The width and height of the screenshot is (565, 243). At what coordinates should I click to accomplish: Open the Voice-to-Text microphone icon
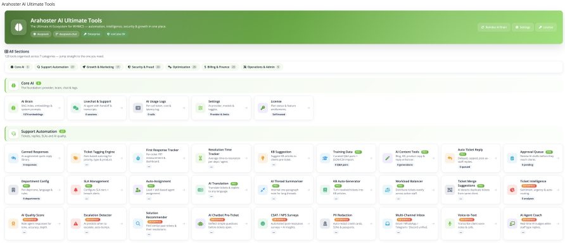[450, 223]
